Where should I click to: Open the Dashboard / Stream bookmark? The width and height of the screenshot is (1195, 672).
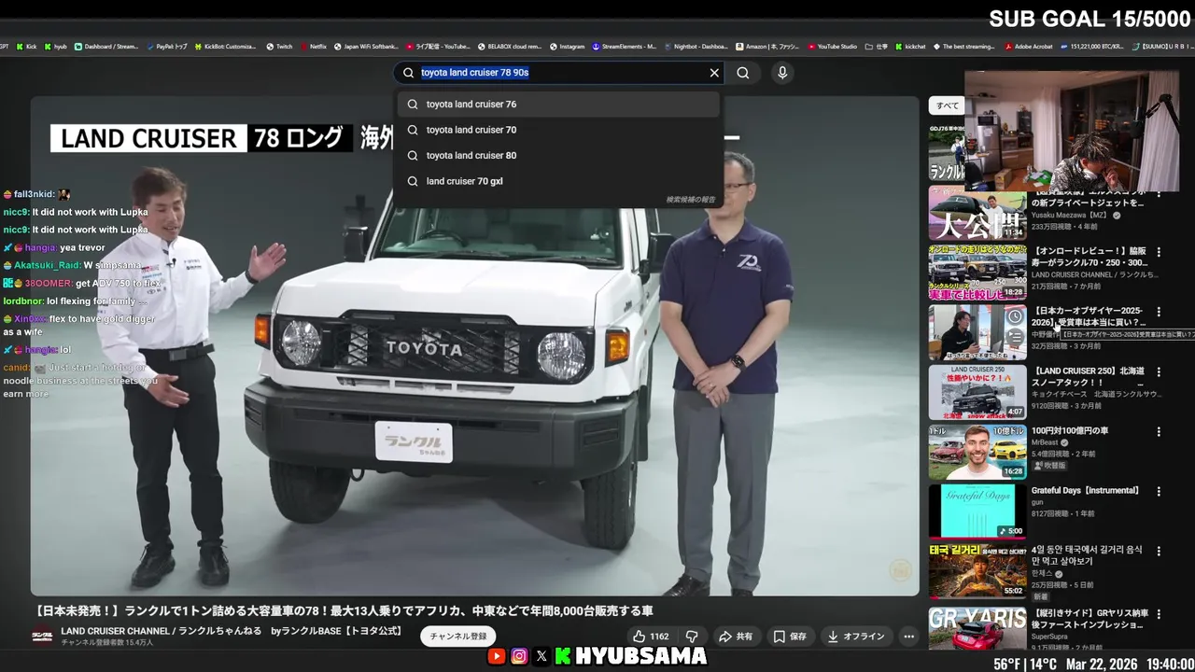coord(105,46)
